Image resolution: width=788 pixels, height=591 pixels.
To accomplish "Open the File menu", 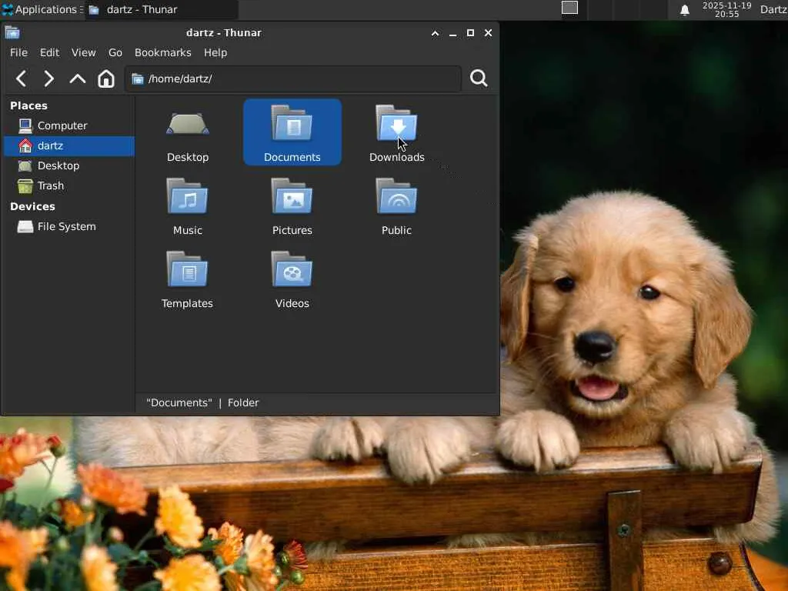I will (x=18, y=52).
